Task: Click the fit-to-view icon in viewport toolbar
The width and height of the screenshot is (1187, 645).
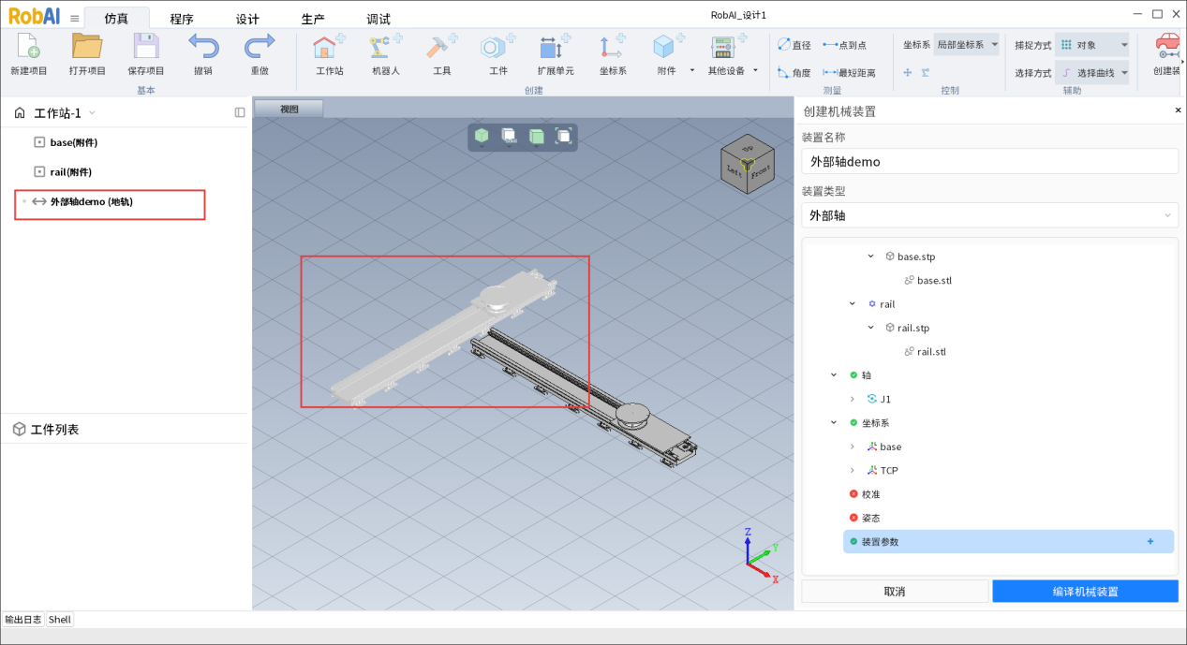Action: pyautogui.click(x=563, y=136)
